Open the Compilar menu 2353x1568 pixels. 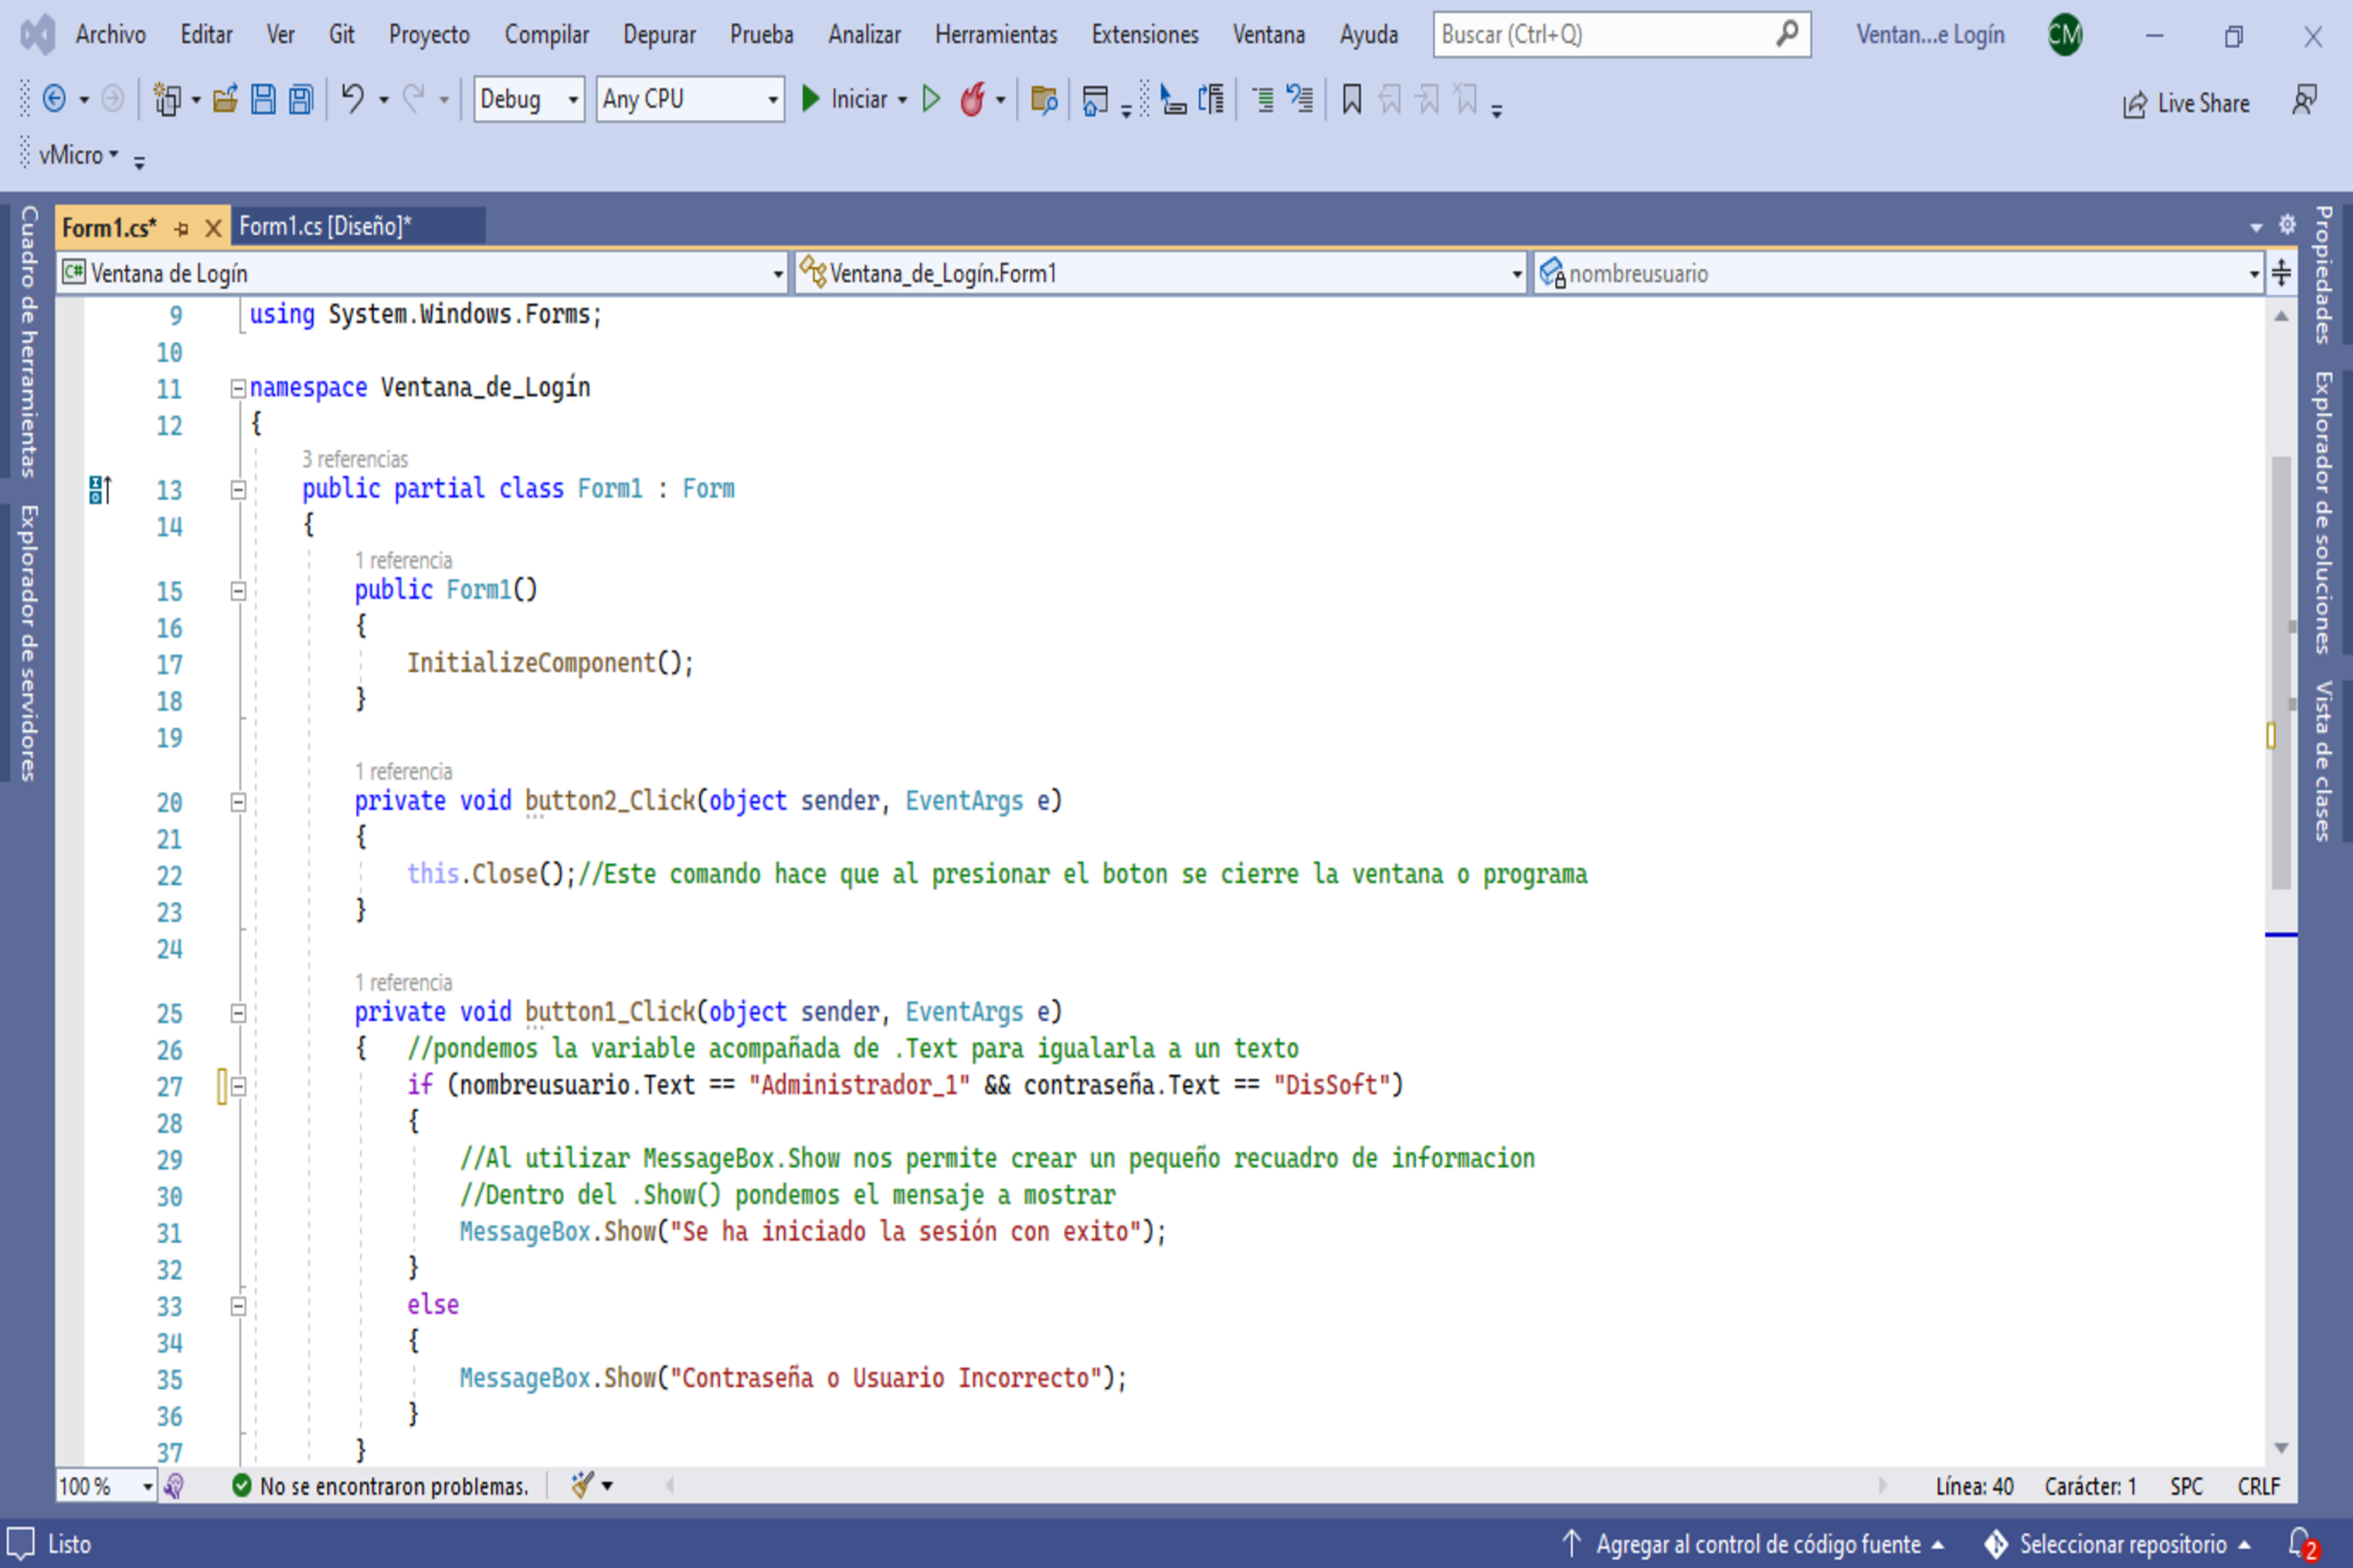pyautogui.click(x=546, y=35)
